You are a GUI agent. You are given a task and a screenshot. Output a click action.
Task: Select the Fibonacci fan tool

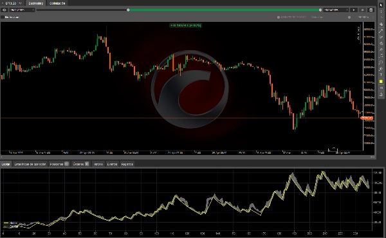click(x=381, y=43)
